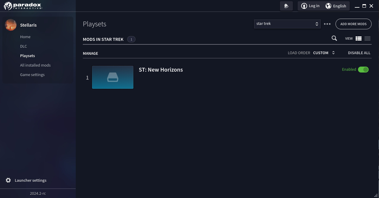379x198 pixels.
Task: Click the window resize grip corner
Action: click(x=376, y=195)
